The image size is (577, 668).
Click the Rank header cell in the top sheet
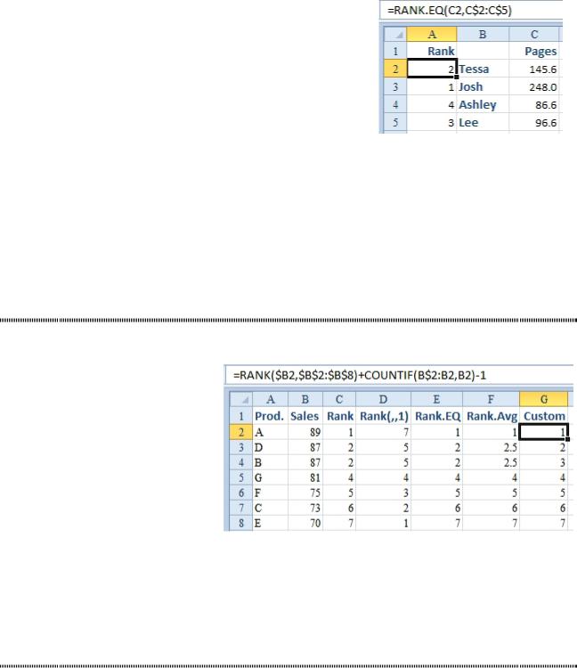[x=432, y=51]
